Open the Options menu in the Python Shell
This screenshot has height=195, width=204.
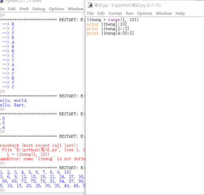pos(56,9)
